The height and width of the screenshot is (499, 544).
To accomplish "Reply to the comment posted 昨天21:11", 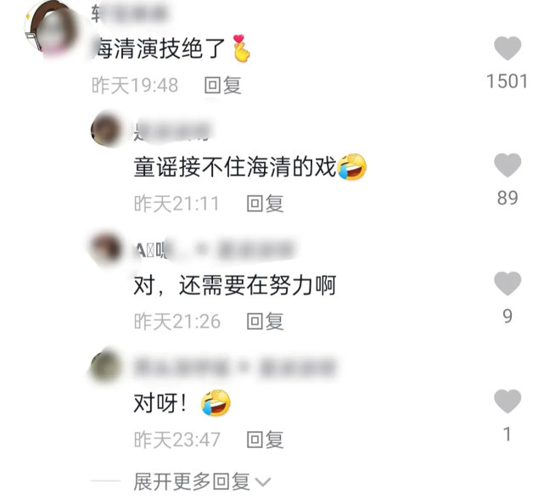I will [265, 204].
